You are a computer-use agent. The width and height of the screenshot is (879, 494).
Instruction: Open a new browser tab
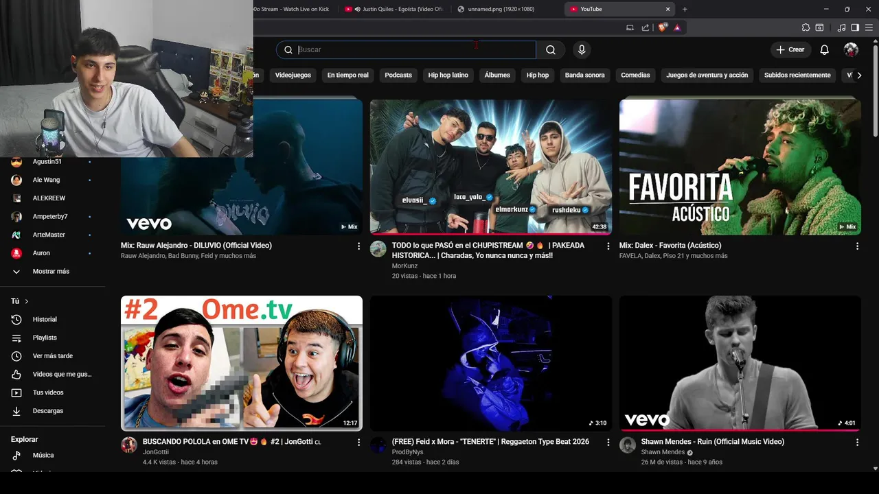[685, 9]
